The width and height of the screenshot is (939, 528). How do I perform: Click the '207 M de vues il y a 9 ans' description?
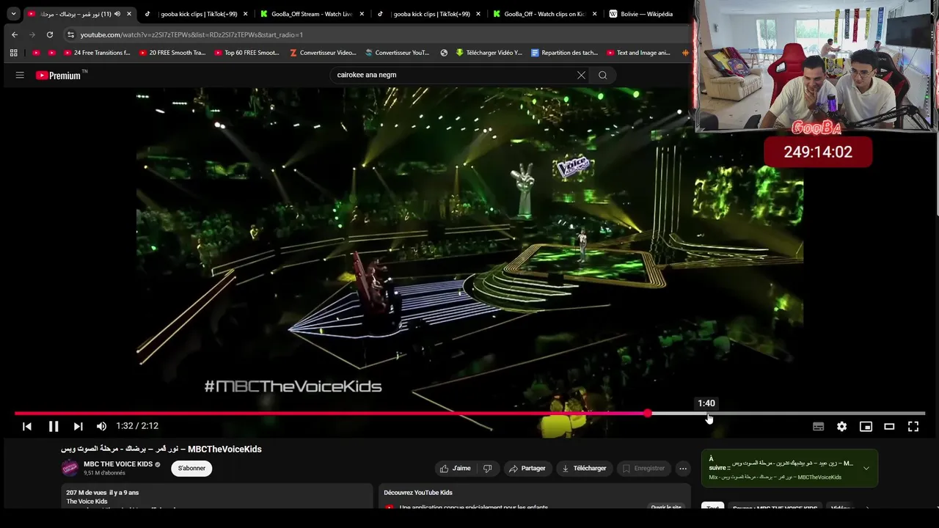pyautogui.click(x=102, y=493)
